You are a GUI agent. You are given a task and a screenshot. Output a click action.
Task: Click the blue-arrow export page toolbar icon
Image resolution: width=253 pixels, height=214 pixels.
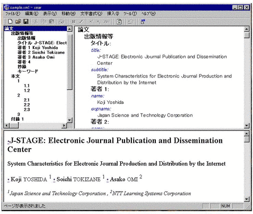pos(143,21)
